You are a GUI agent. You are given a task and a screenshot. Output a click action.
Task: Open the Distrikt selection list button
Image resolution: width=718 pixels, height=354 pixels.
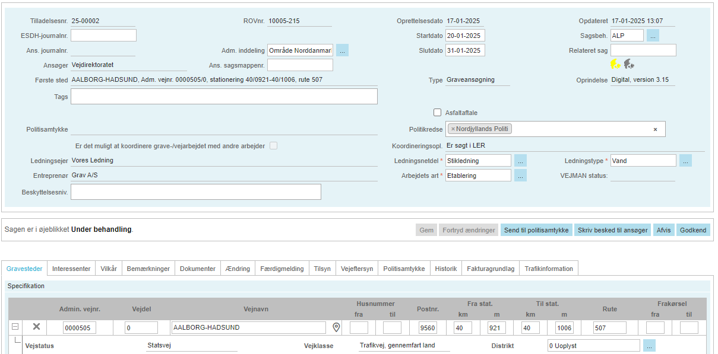pyautogui.click(x=649, y=346)
